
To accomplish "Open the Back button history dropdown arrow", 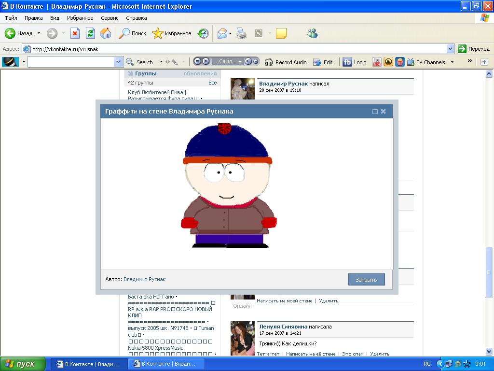I will 39,33.
